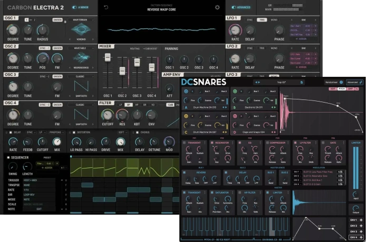Adjust the OSC 3 mixer fader
This screenshot has height=242, width=369.
(x=137, y=63)
